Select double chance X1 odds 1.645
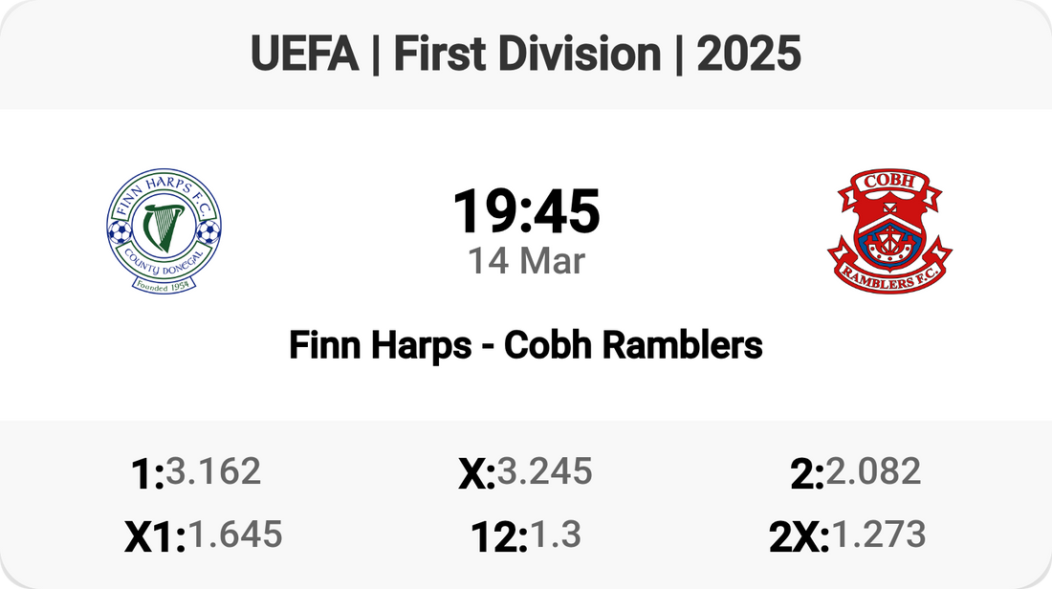 235,534
